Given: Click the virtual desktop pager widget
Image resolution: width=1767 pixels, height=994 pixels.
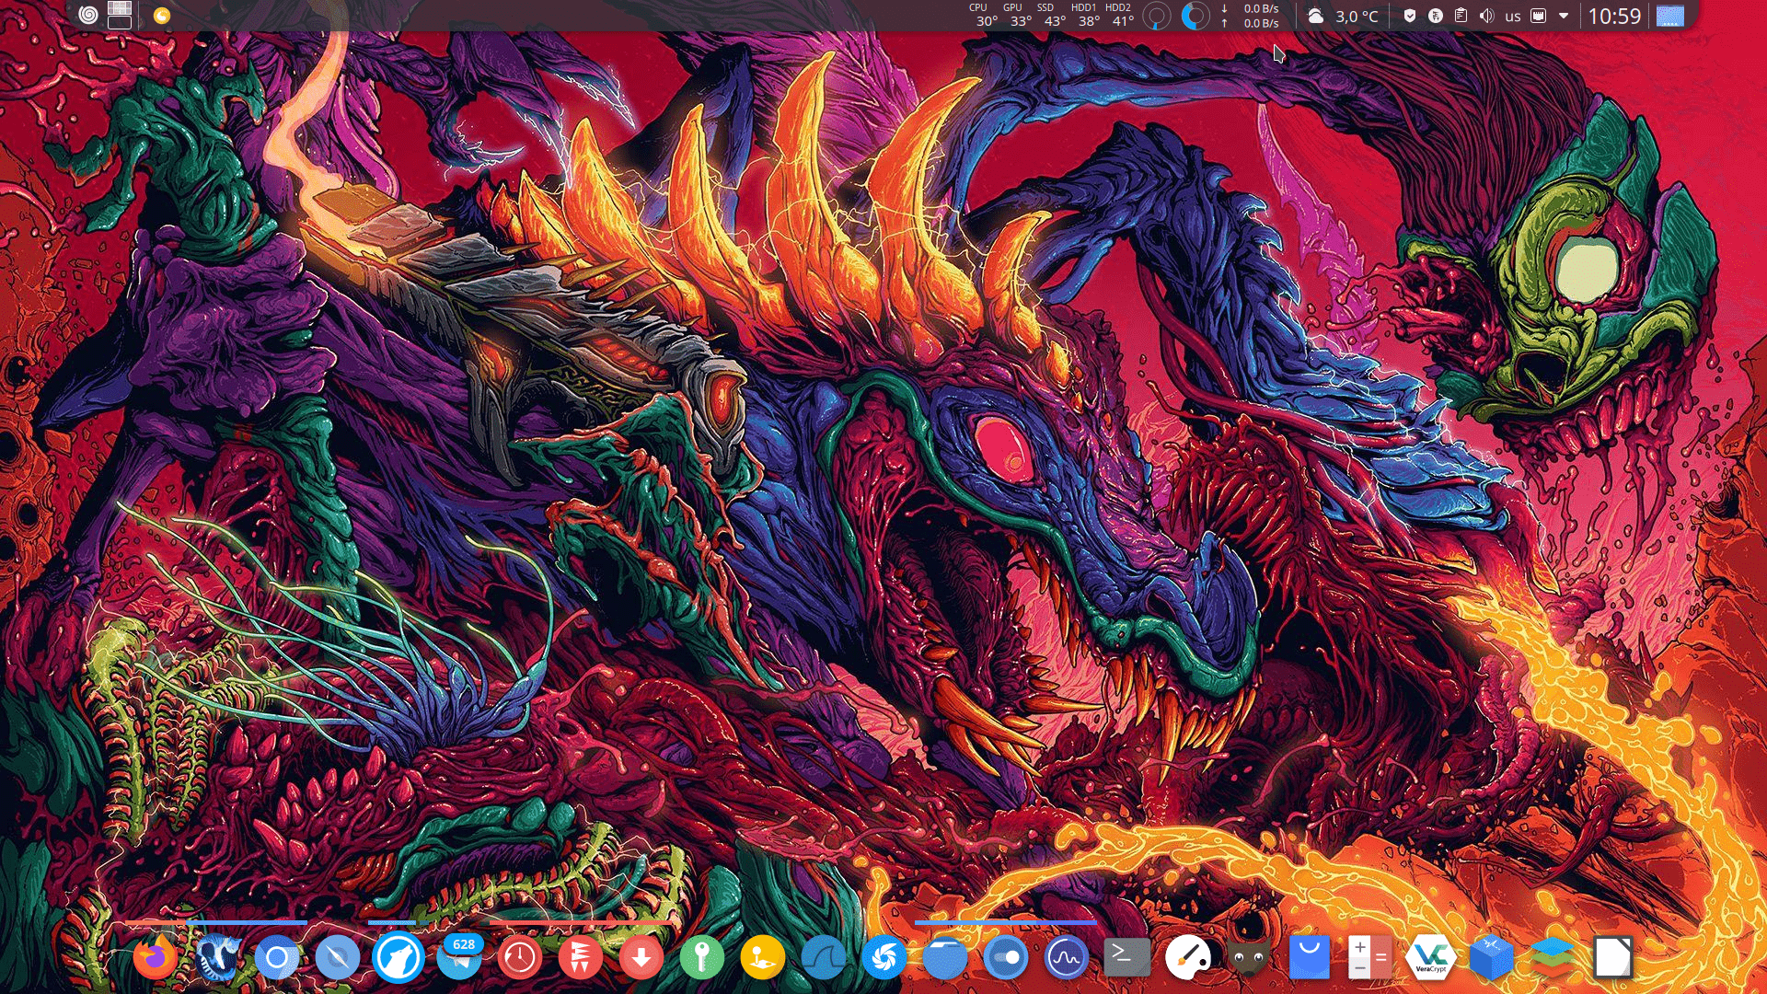Looking at the screenshot, I should click(x=120, y=15).
